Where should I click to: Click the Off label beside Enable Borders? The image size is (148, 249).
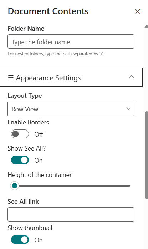39,134
